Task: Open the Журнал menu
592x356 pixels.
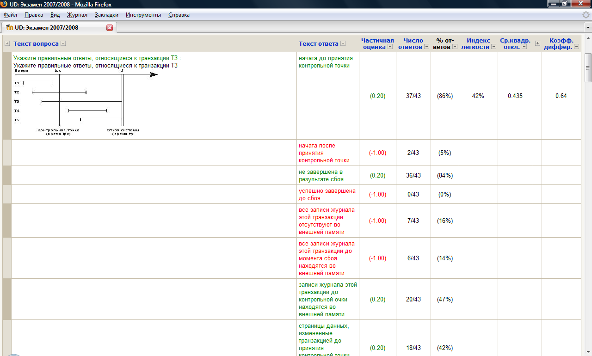Action: point(77,15)
